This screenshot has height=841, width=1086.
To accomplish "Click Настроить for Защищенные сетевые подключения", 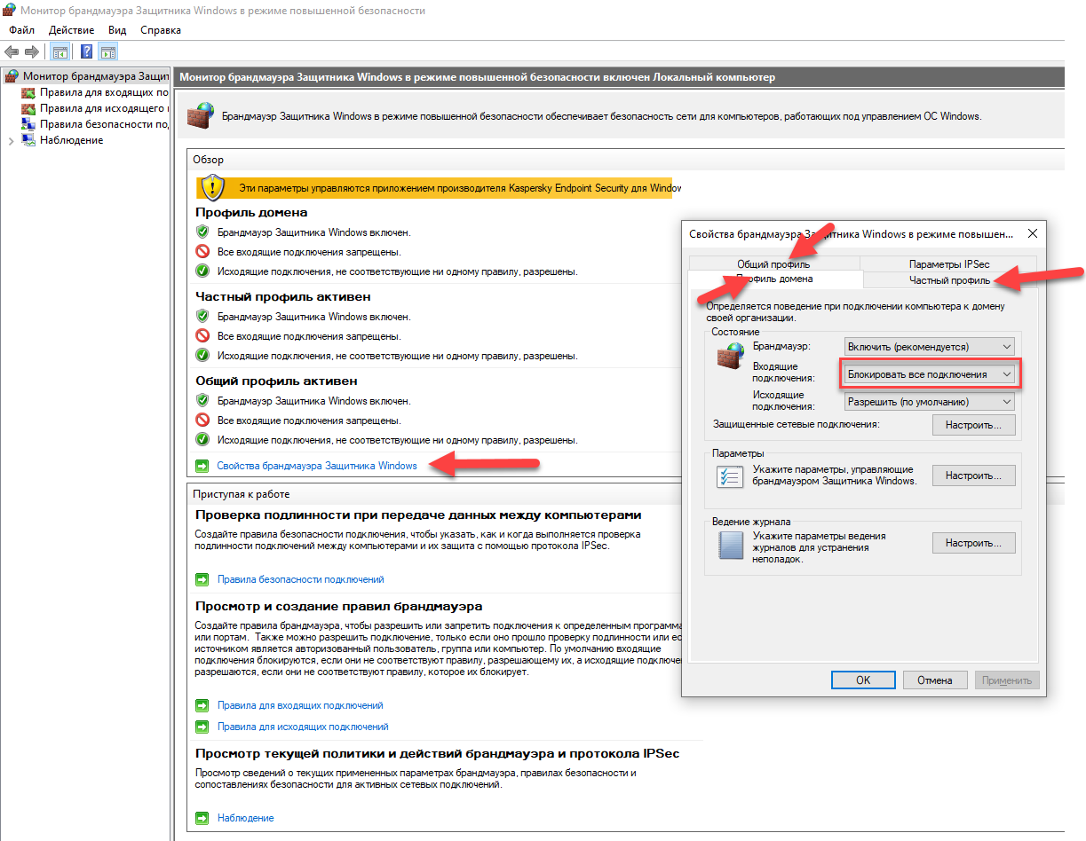I will tap(973, 425).
